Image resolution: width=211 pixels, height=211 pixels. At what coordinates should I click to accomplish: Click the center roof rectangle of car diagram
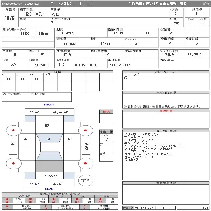point(50,147)
